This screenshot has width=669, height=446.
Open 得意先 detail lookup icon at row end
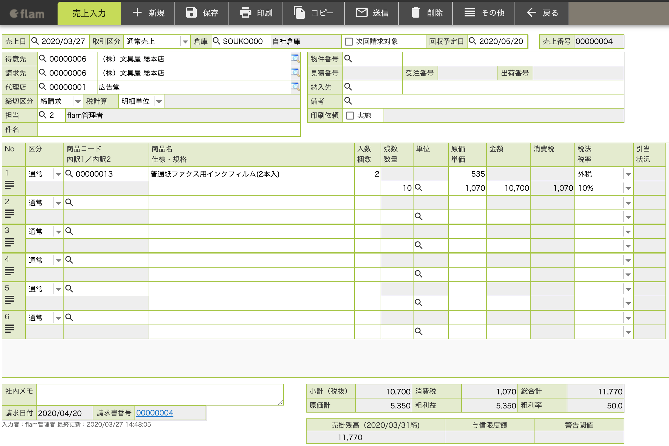pyautogui.click(x=295, y=58)
